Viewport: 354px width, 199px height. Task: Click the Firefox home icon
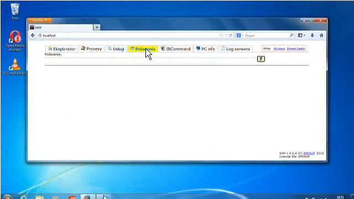point(321,35)
